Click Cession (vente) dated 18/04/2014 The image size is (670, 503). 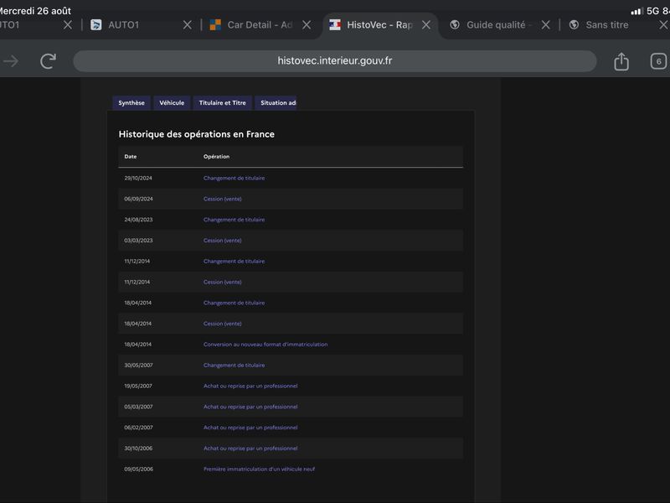pyautogui.click(x=222, y=324)
